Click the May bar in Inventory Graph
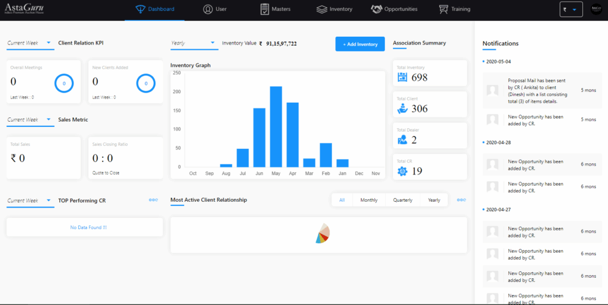The width and height of the screenshot is (608, 305). (275, 127)
